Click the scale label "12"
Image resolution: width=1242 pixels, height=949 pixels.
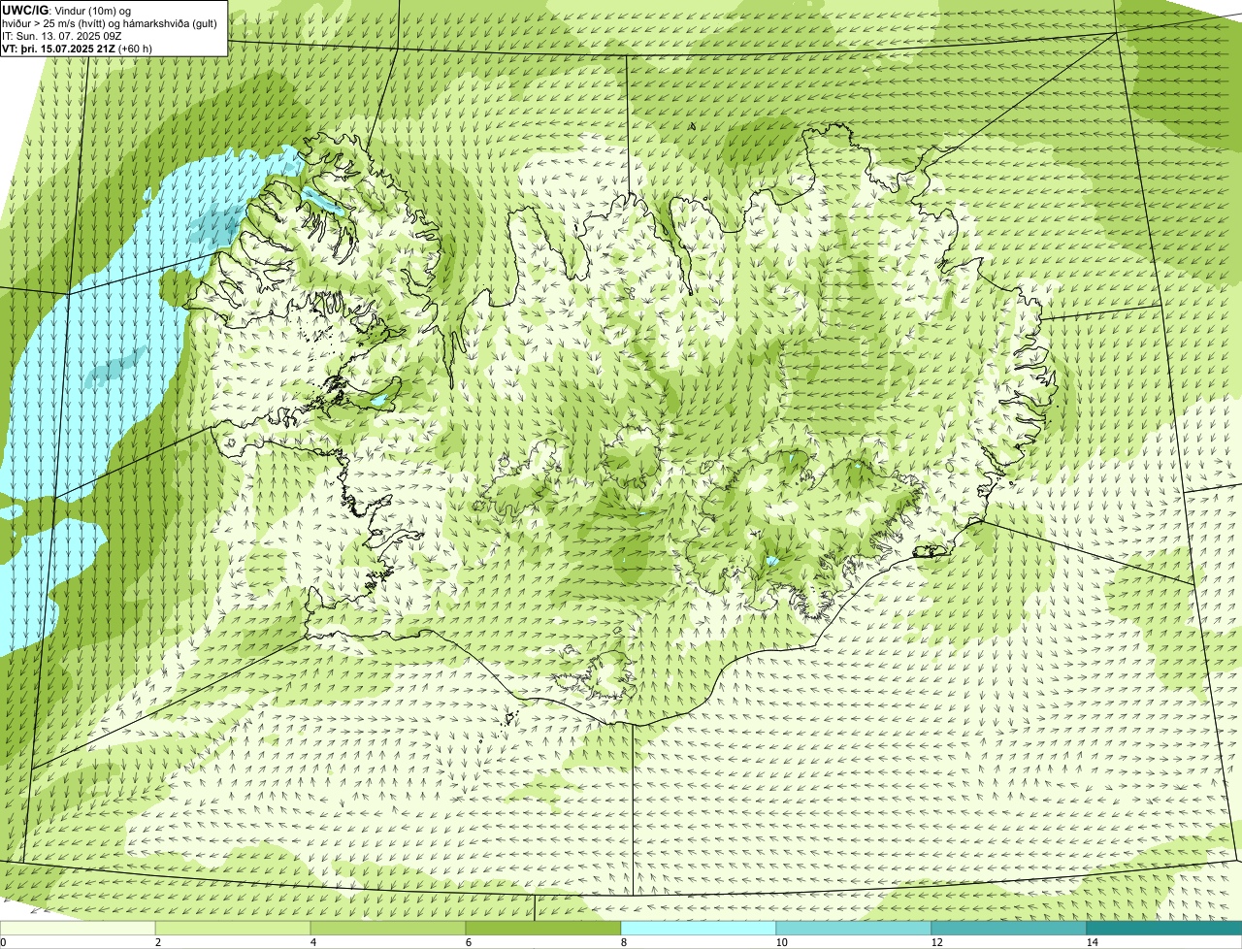click(x=935, y=942)
